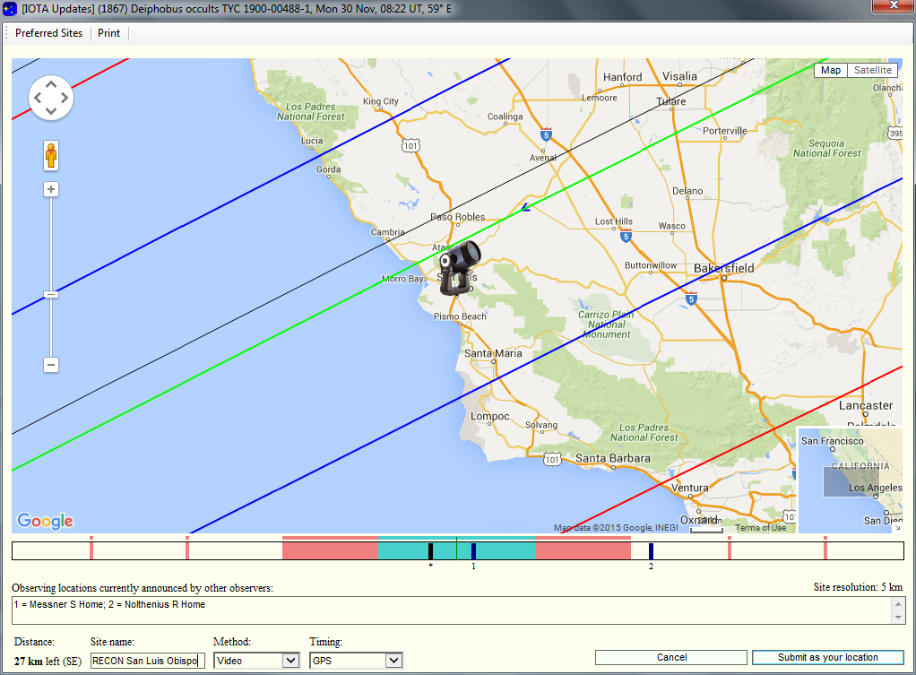Expand the Method dropdown

tap(290, 661)
